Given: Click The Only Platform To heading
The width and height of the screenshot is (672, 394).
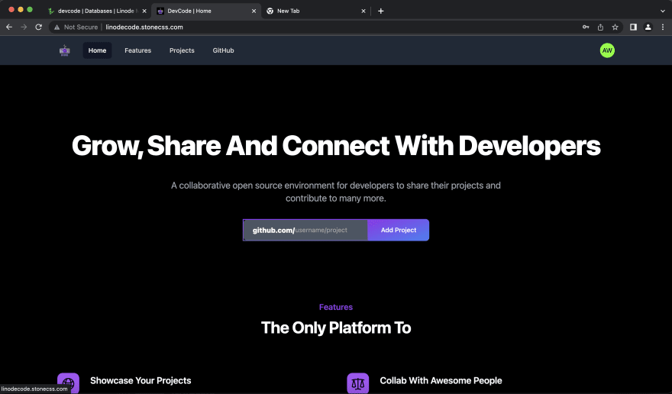Looking at the screenshot, I should click(336, 328).
